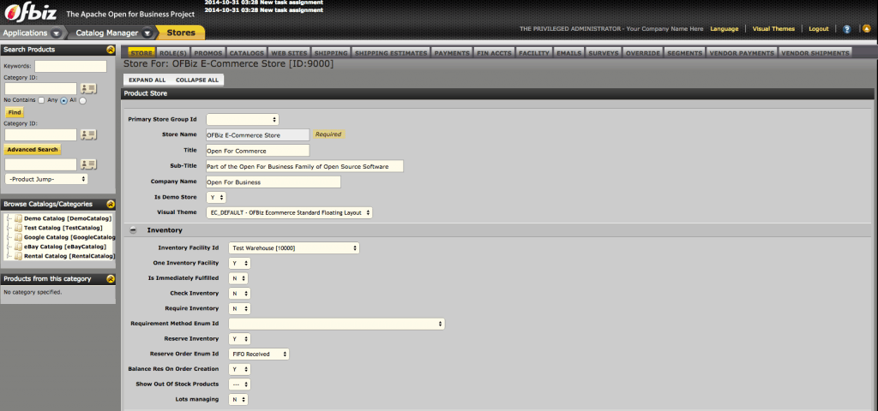878x411 pixels.
Task: Open the Product Jump dropdown
Action: point(46,179)
